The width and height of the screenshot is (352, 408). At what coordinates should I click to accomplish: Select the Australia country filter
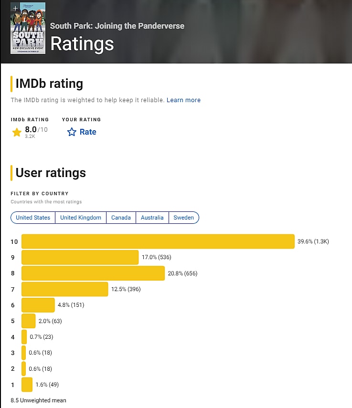[x=152, y=218]
